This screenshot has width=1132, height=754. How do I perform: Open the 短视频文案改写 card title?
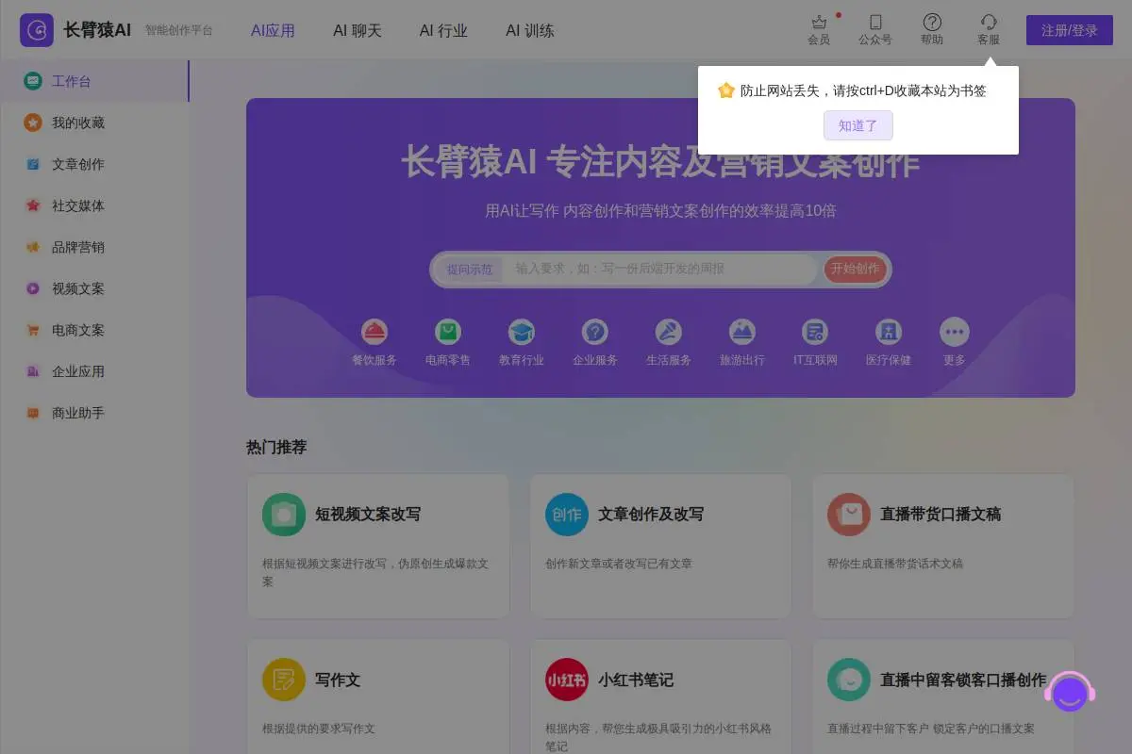pyautogui.click(x=368, y=515)
